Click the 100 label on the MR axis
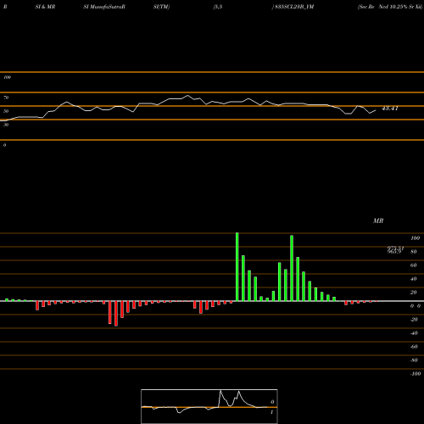The height and width of the screenshot is (424, 424). tap(415, 238)
